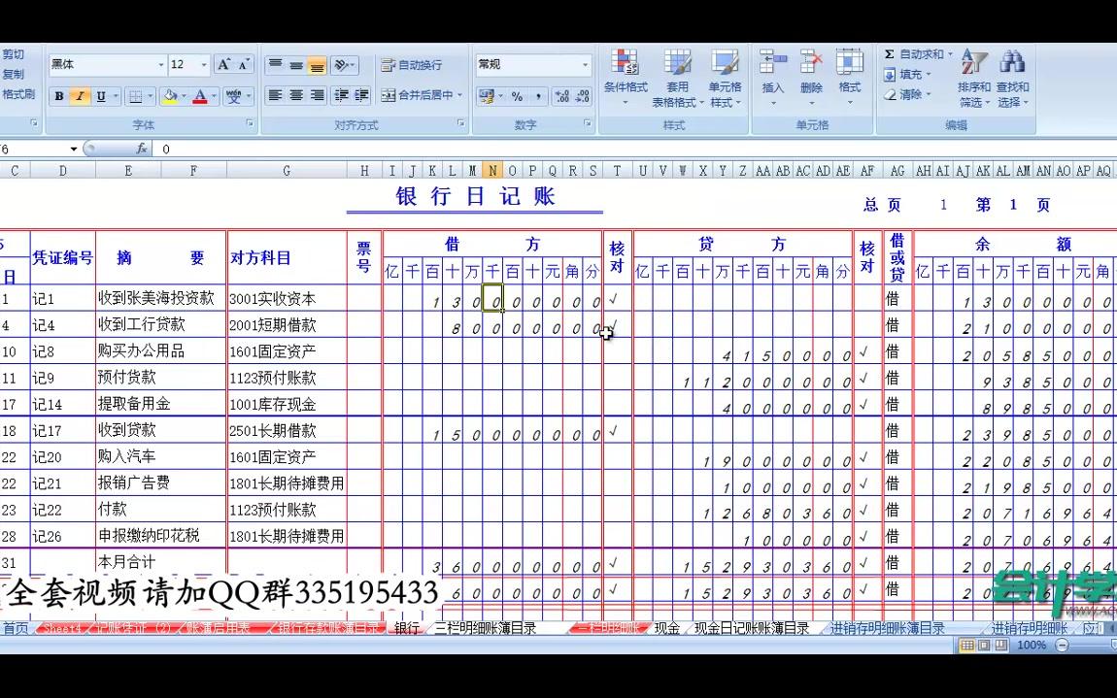
Task: Click the 排序和筛选 sort and filter icon
Action: (974, 78)
